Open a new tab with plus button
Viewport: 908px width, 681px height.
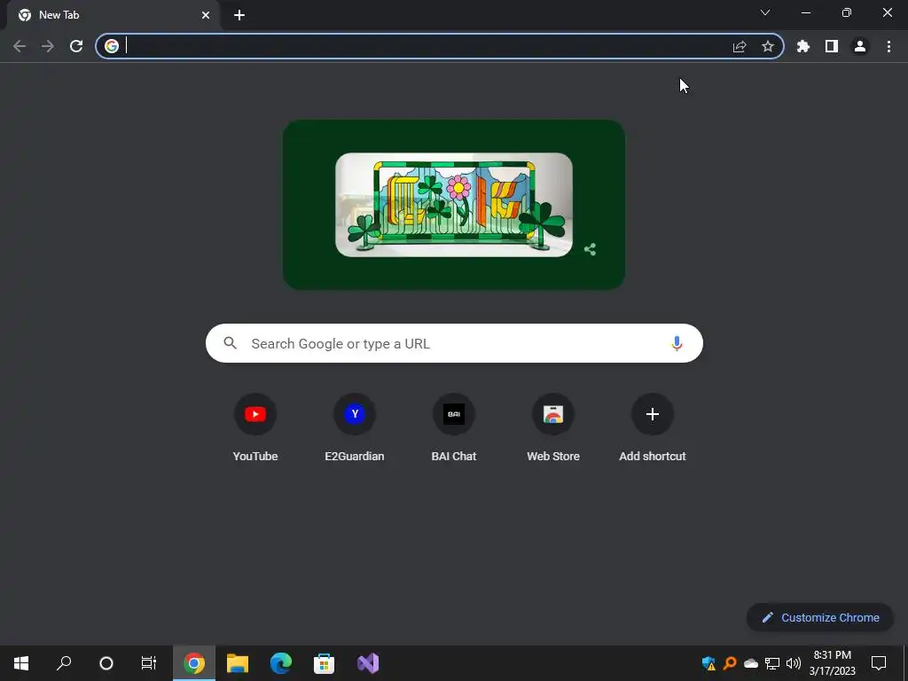tap(239, 15)
